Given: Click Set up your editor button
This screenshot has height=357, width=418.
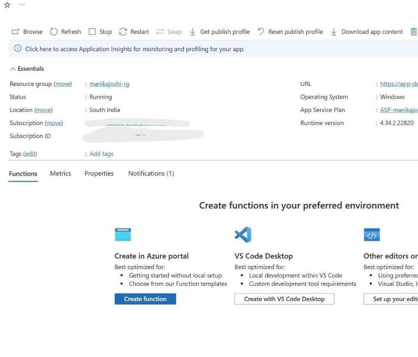Looking at the screenshot, I should pos(391,299).
